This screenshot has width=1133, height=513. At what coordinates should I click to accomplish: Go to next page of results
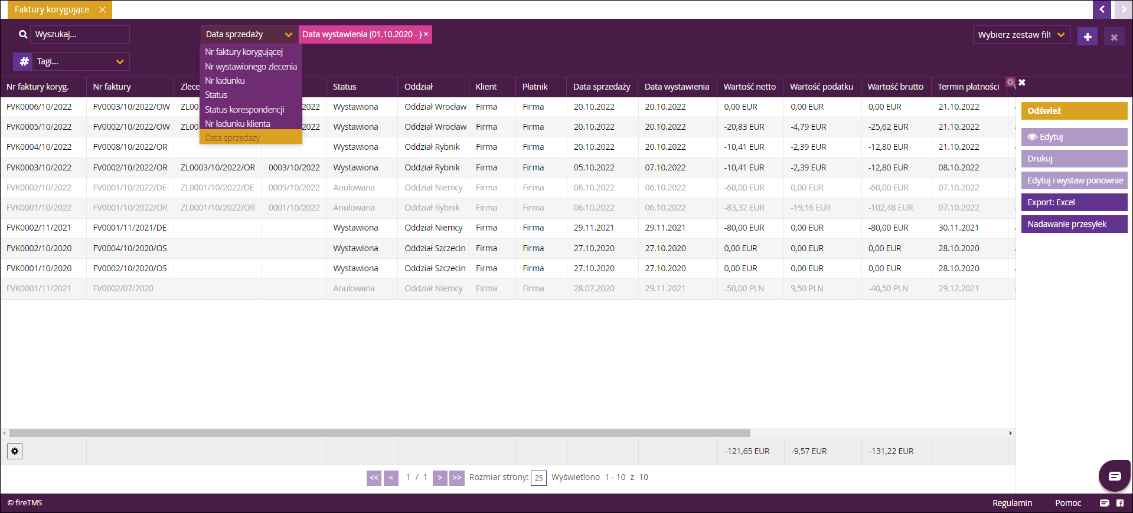[440, 478]
